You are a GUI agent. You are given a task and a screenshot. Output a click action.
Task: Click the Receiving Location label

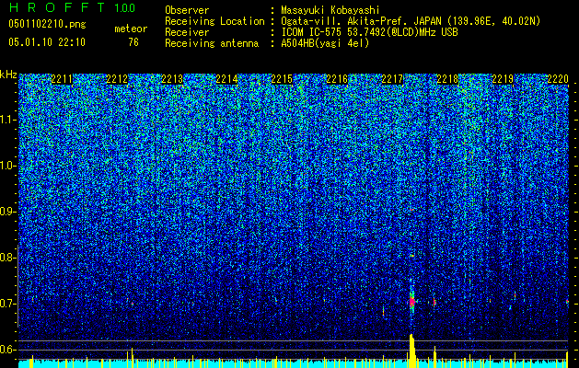[214, 21]
